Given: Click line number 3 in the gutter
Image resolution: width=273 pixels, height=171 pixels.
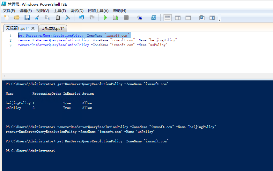Looking at the screenshot, I should pyautogui.click(x=11, y=45).
